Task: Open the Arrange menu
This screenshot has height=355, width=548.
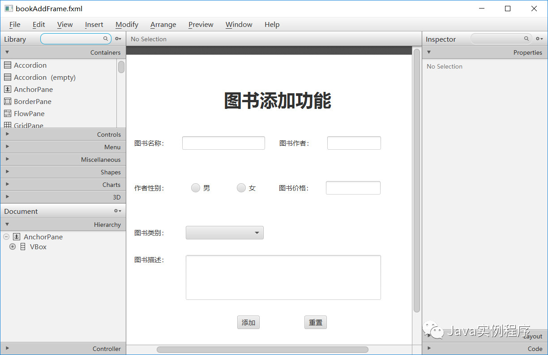Action: coord(163,25)
